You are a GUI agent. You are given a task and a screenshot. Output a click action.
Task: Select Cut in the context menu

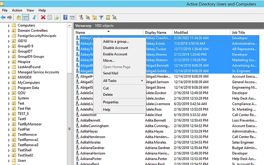[106, 88]
